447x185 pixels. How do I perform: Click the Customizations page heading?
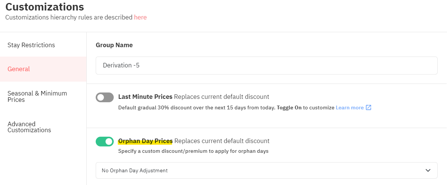coord(45,6)
